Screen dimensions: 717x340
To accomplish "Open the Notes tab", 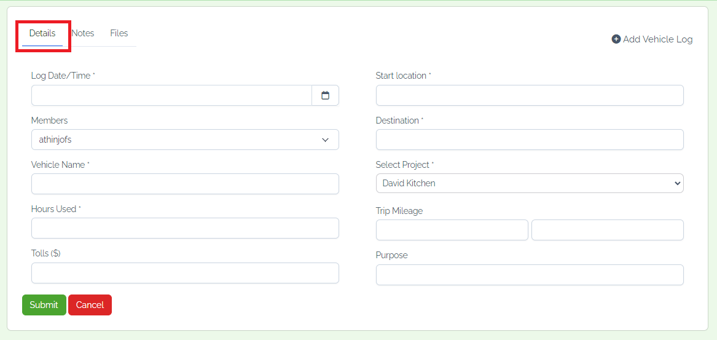I will [x=83, y=33].
